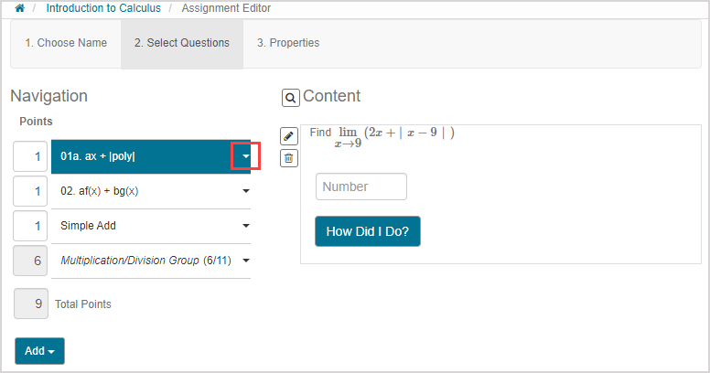The height and width of the screenshot is (373, 710).
Task: Click the trash delete question icon
Action: [289, 158]
